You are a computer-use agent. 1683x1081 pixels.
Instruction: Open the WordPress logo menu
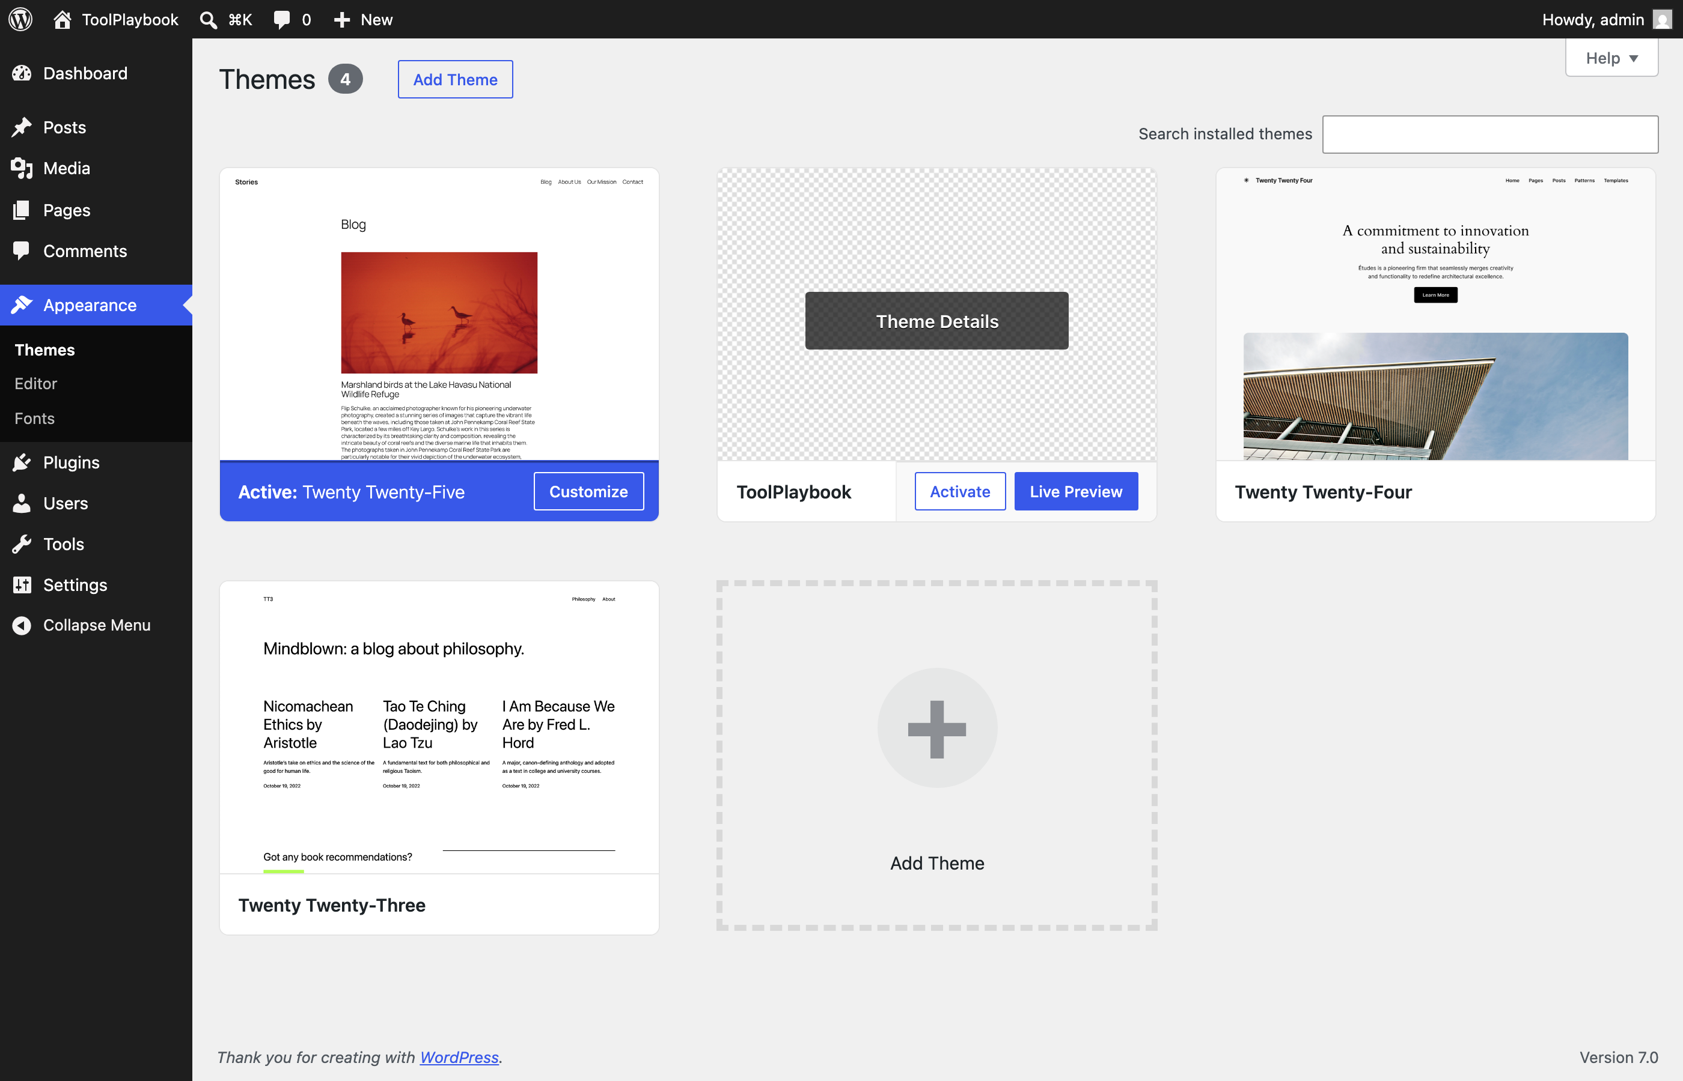click(20, 19)
